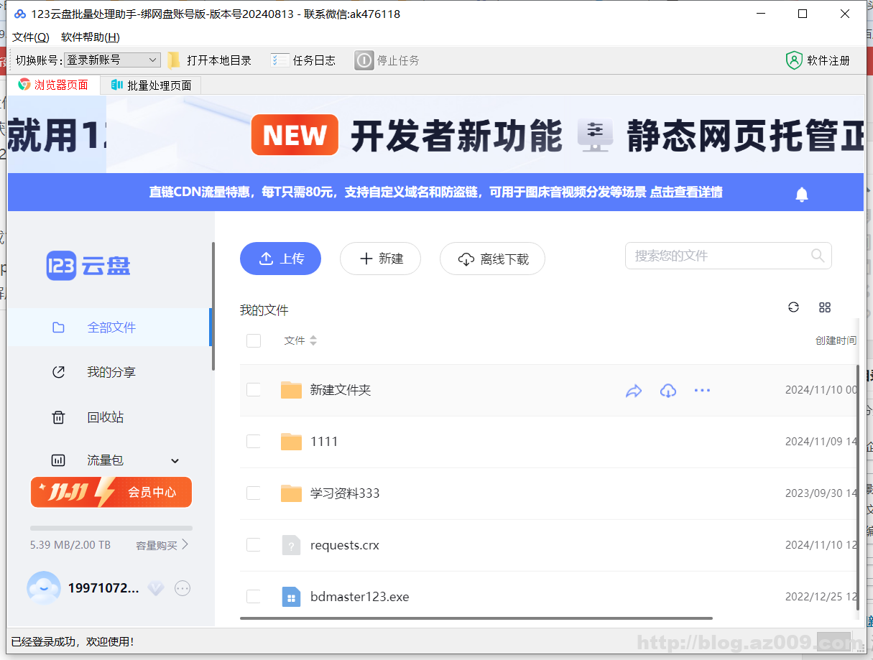Switch to the 批量处理页面 tab
Image resolution: width=873 pixels, height=660 pixels.
click(x=151, y=85)
